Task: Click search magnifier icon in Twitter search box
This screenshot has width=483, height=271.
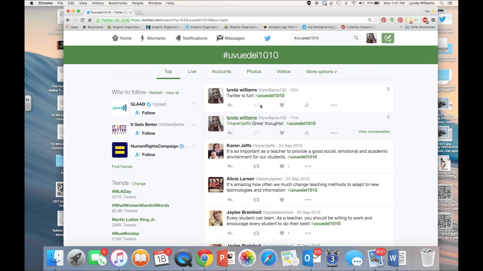Action: pyautogui.click(x=356, y=38)
